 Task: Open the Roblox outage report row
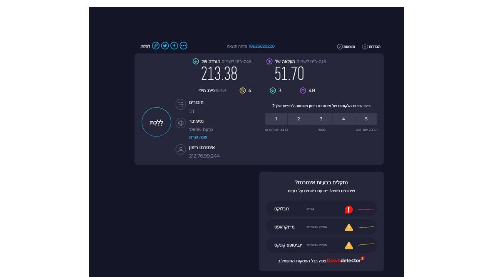pyautogui.click(x=321, y=209)
